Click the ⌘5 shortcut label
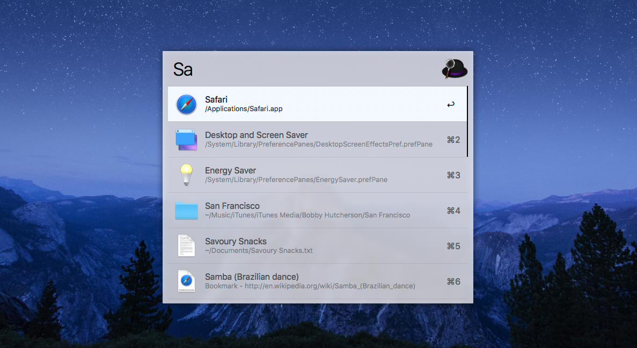The height and width of the screenshot is (348, 637). [x=453, y=246]
